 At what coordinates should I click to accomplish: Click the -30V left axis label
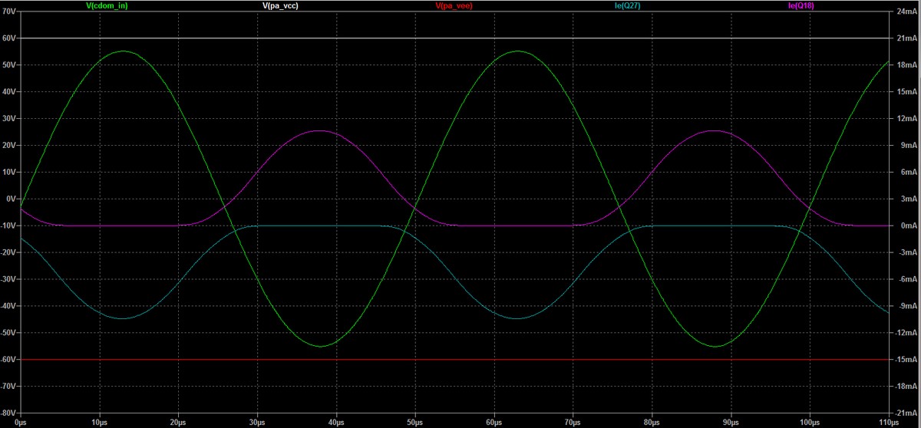coord(8,279)
